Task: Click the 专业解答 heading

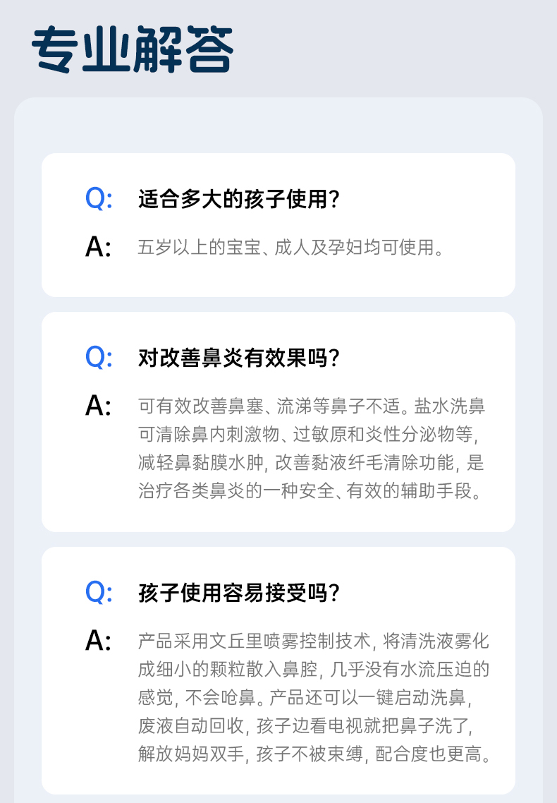Action: tap(133, 50)
